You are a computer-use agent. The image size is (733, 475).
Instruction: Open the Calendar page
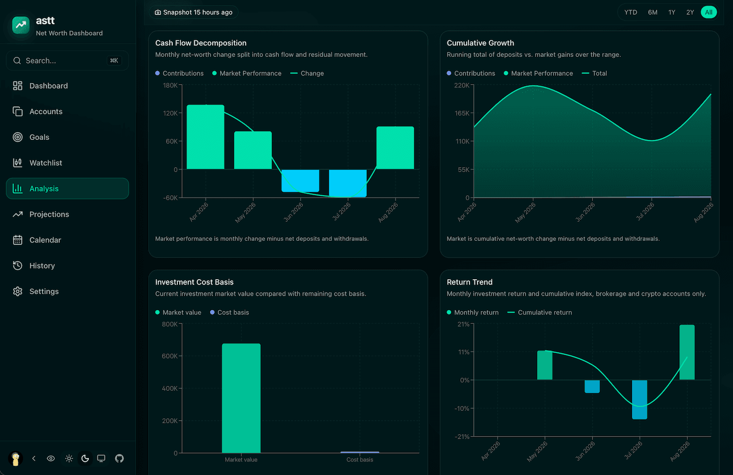pyautogui.click(x=67, y=240)
